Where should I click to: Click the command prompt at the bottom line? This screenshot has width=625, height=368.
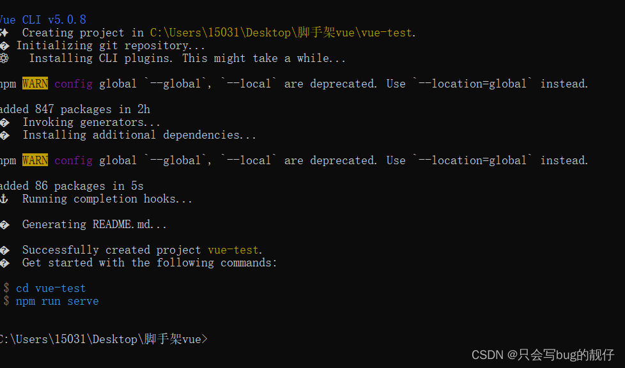pos(104,339)
